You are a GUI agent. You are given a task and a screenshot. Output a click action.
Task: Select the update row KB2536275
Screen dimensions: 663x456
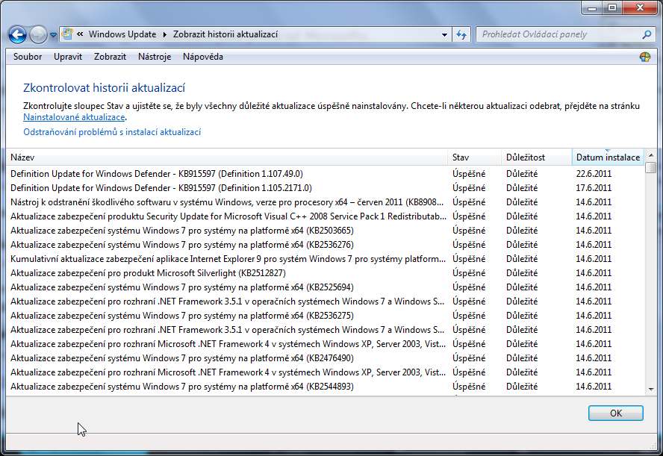click(x=326, y=316)
